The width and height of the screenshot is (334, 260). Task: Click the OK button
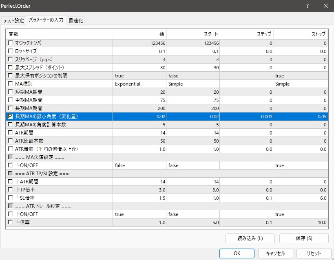click(x=237, y=253)
